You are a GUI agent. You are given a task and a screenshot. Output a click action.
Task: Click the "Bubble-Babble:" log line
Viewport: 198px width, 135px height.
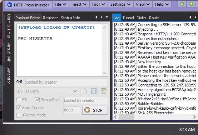point(139,104)
